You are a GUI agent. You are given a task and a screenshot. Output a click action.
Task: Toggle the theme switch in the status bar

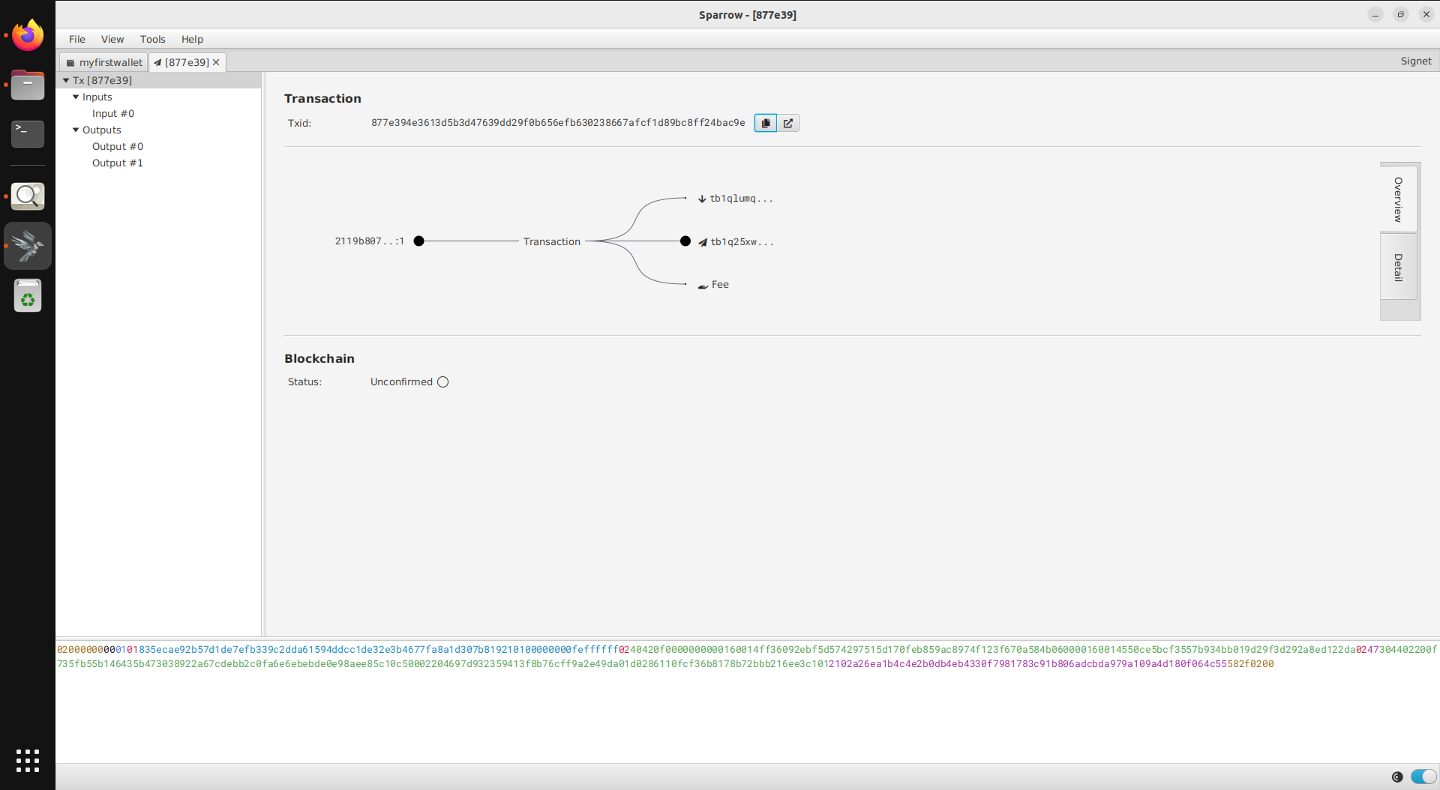coord(1423,777)
